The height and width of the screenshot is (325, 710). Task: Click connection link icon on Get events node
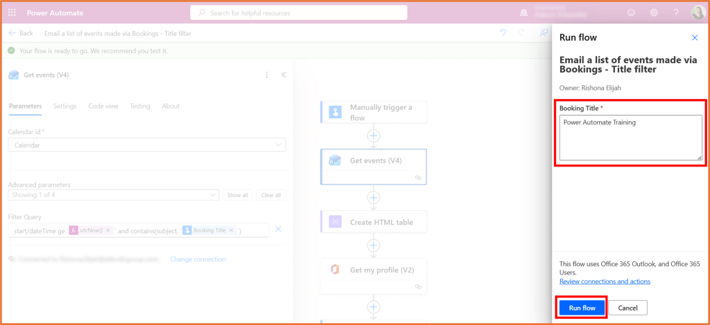click(x=418, y=178)
